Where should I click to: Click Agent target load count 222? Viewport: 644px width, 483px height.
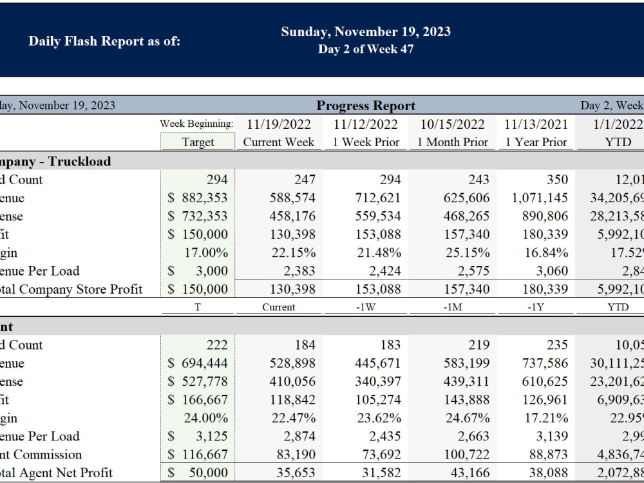coord(216,345)
